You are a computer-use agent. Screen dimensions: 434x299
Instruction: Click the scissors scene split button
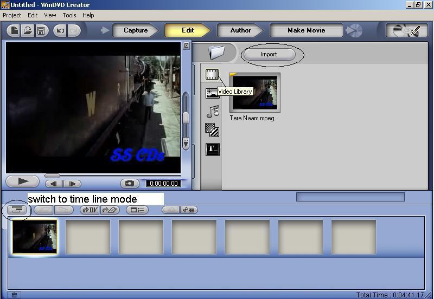[x=189, y=210]
